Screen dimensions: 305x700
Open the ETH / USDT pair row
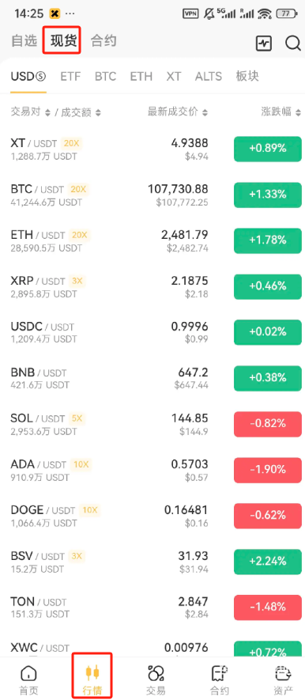pyautogui.click(x=152, y=240)
